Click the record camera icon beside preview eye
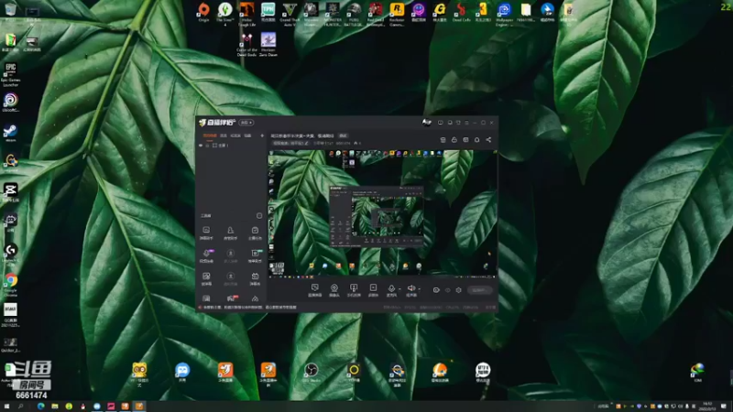The height and width of the screenshot is (412, 733). 436,290
